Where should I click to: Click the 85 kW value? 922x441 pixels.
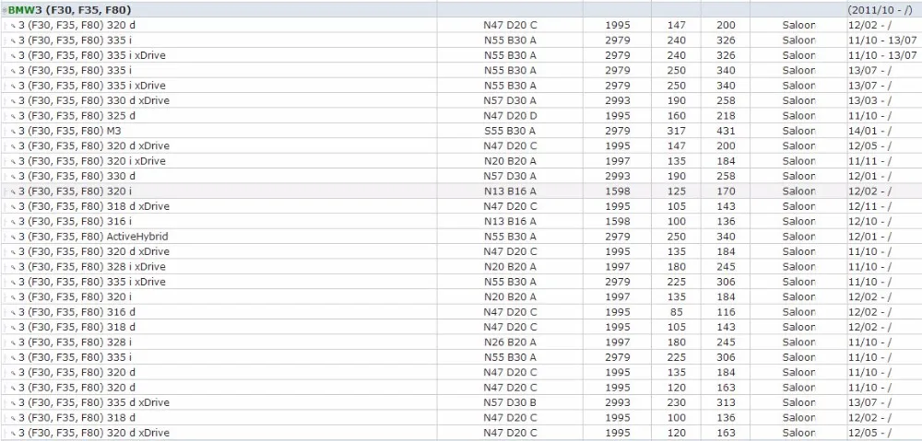tap(676, 312)
